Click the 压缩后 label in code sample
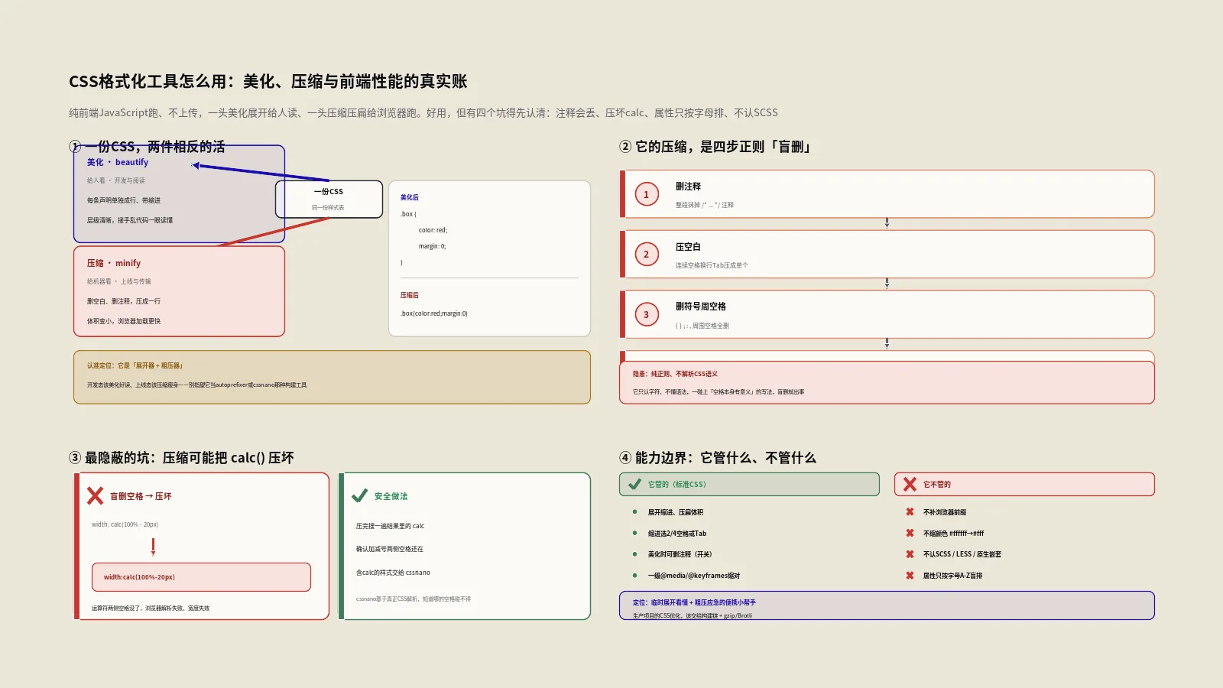Screen dimensions: 1223x688 (410, 295)
